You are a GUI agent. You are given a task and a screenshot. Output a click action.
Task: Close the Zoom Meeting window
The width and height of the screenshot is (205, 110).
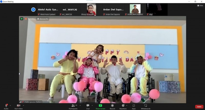[x=201, y=2]
